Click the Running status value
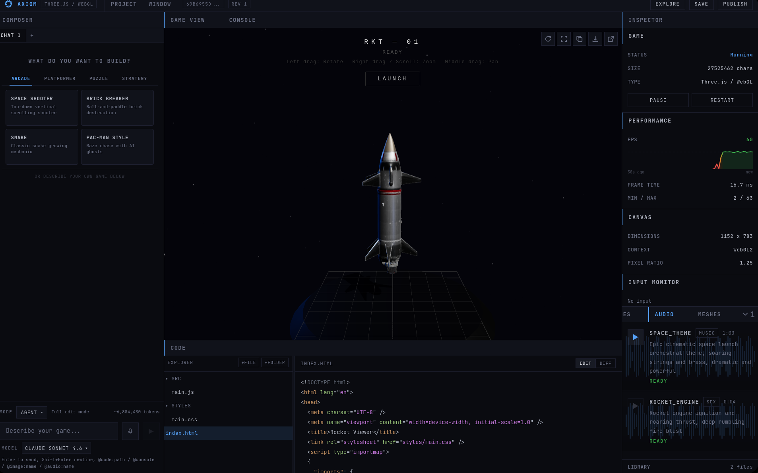The width and height of the screenshot is (758, 473). pyautogui.click(x=741, y=55)
